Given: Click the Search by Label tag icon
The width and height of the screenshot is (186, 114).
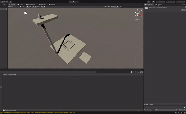Looking at the screenshot, I should pos(135,72).
